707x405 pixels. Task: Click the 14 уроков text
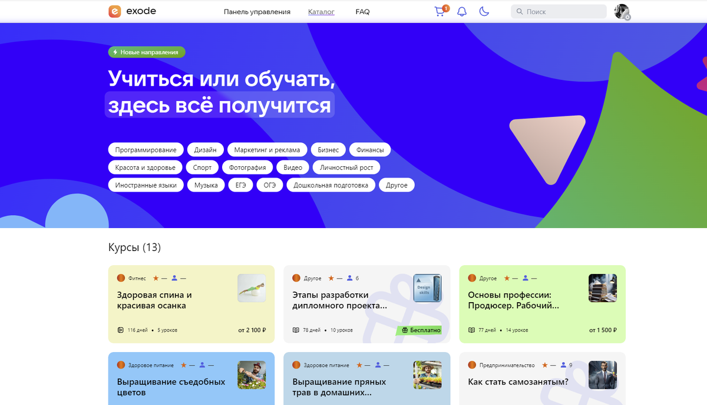click(517, 330)
